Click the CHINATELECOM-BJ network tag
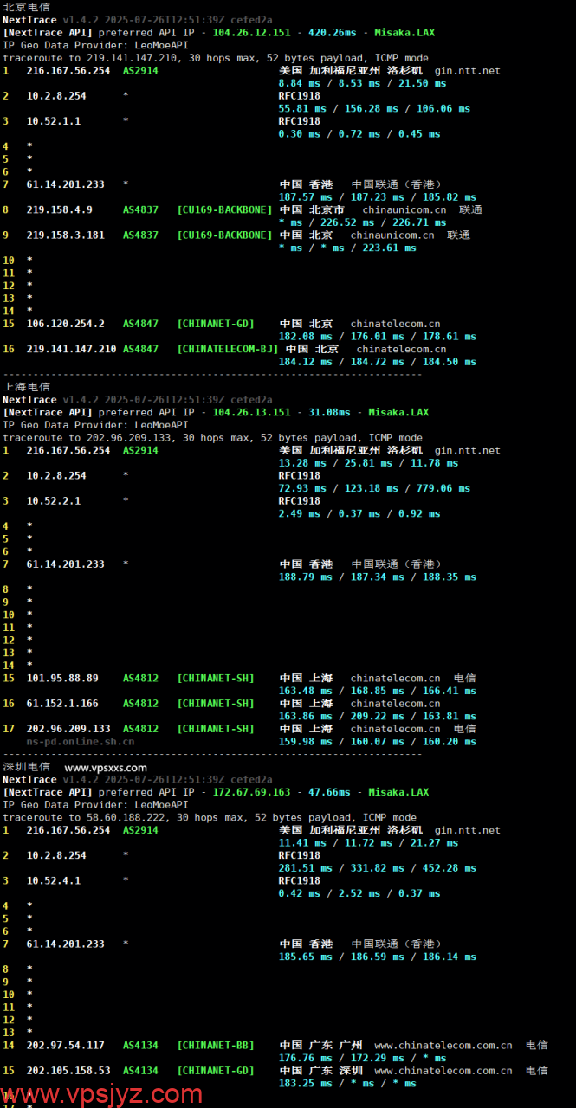This screenshot has height=1108, width=576. (x=227, y=349)
